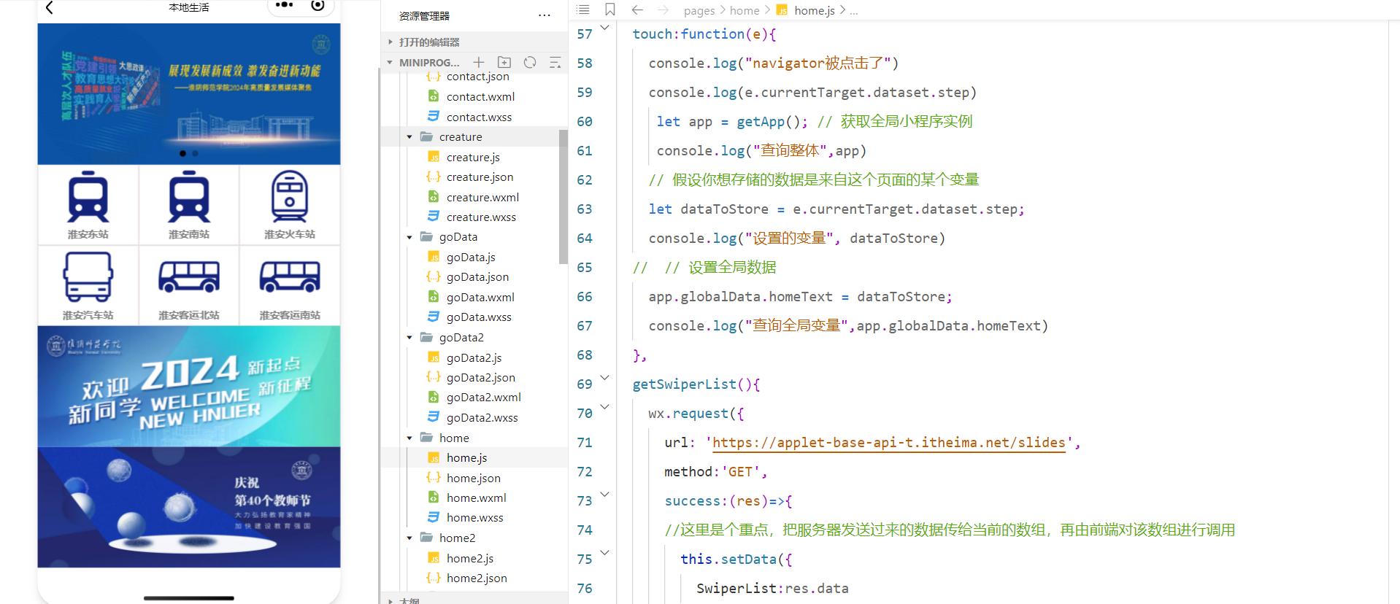The image size is (1400, 604).
Task: Collapse all folders in explorer
Action: pos(555,63)
